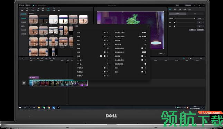Open the filters tab with triangle icon
223x129 pixels.
pyautogui.click(x=54, y=9)
